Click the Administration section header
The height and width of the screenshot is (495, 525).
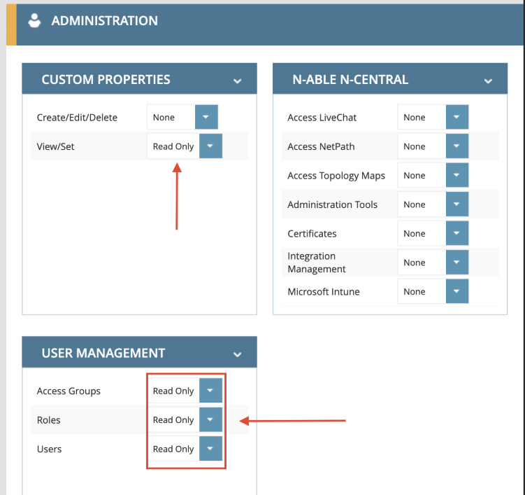tap(105, 21)
